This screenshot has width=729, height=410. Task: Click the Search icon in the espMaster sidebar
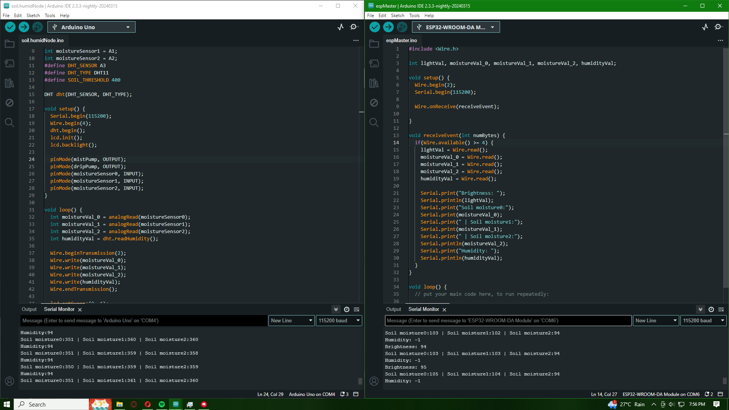click(x=374, y=123)
